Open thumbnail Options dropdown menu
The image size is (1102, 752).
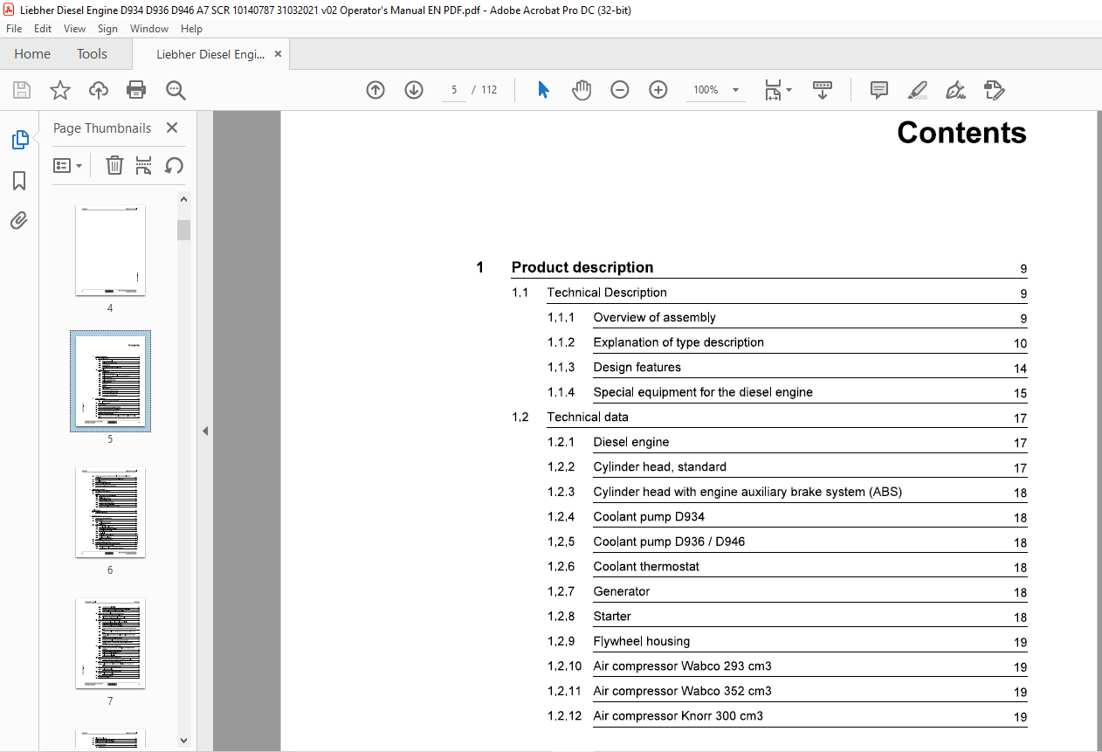click(68, 166)
